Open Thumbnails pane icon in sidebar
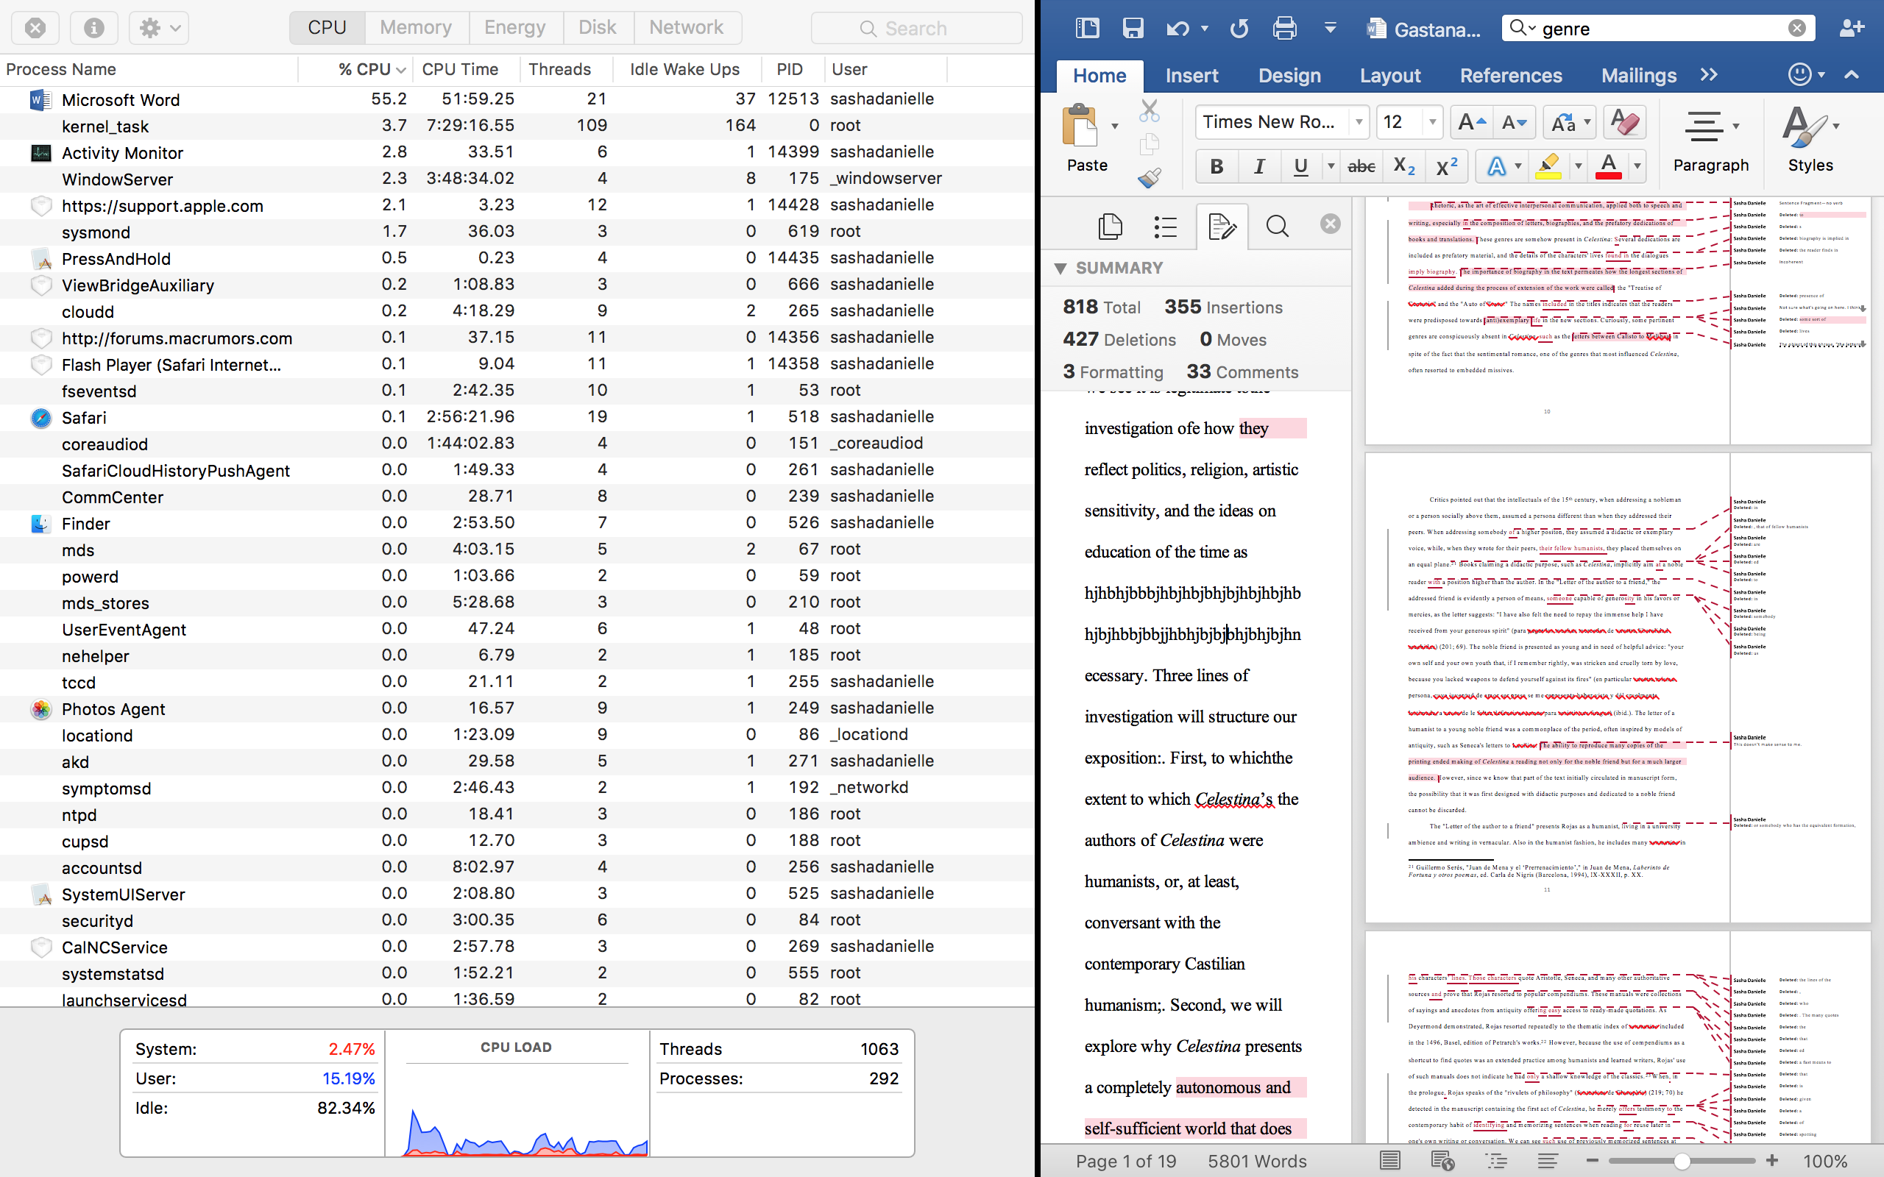Viewport: 1884px width, 1177px height. point(1110,226)
